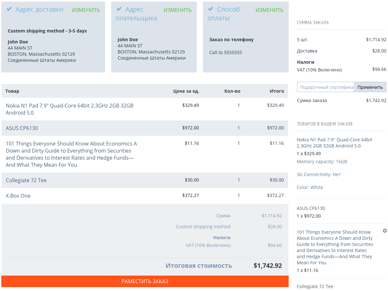
Task: Click Сумма $1,714.92 in table footer
Action: click(x=272, y=216)
